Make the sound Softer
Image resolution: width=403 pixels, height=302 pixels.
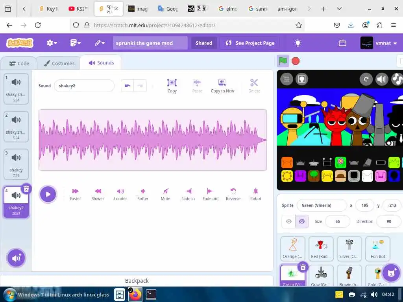143,194
